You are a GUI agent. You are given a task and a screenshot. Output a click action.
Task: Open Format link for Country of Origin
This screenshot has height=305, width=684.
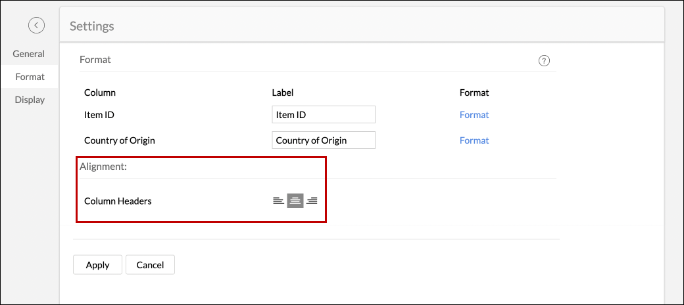pyautogui.click(x=474, y=140)
